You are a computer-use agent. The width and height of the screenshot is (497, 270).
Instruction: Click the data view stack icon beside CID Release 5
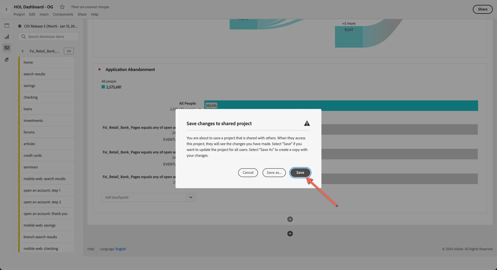pyautogui.click(x=20, y=26)
